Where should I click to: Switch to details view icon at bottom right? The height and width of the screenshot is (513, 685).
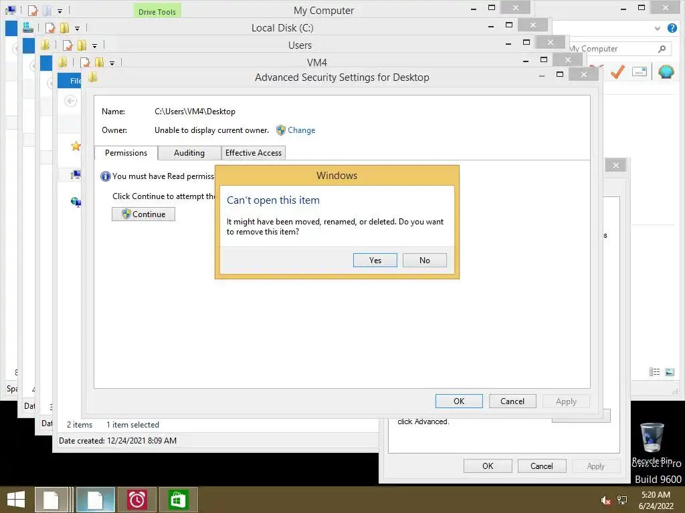pos(654,371)
